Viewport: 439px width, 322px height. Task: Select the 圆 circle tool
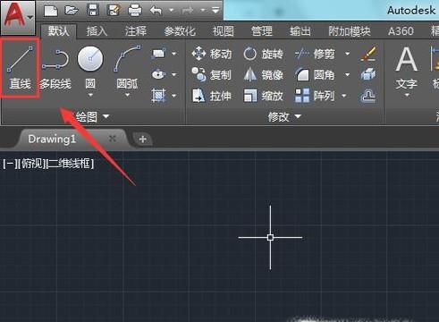pyautogui.click(x=90, y=67)
